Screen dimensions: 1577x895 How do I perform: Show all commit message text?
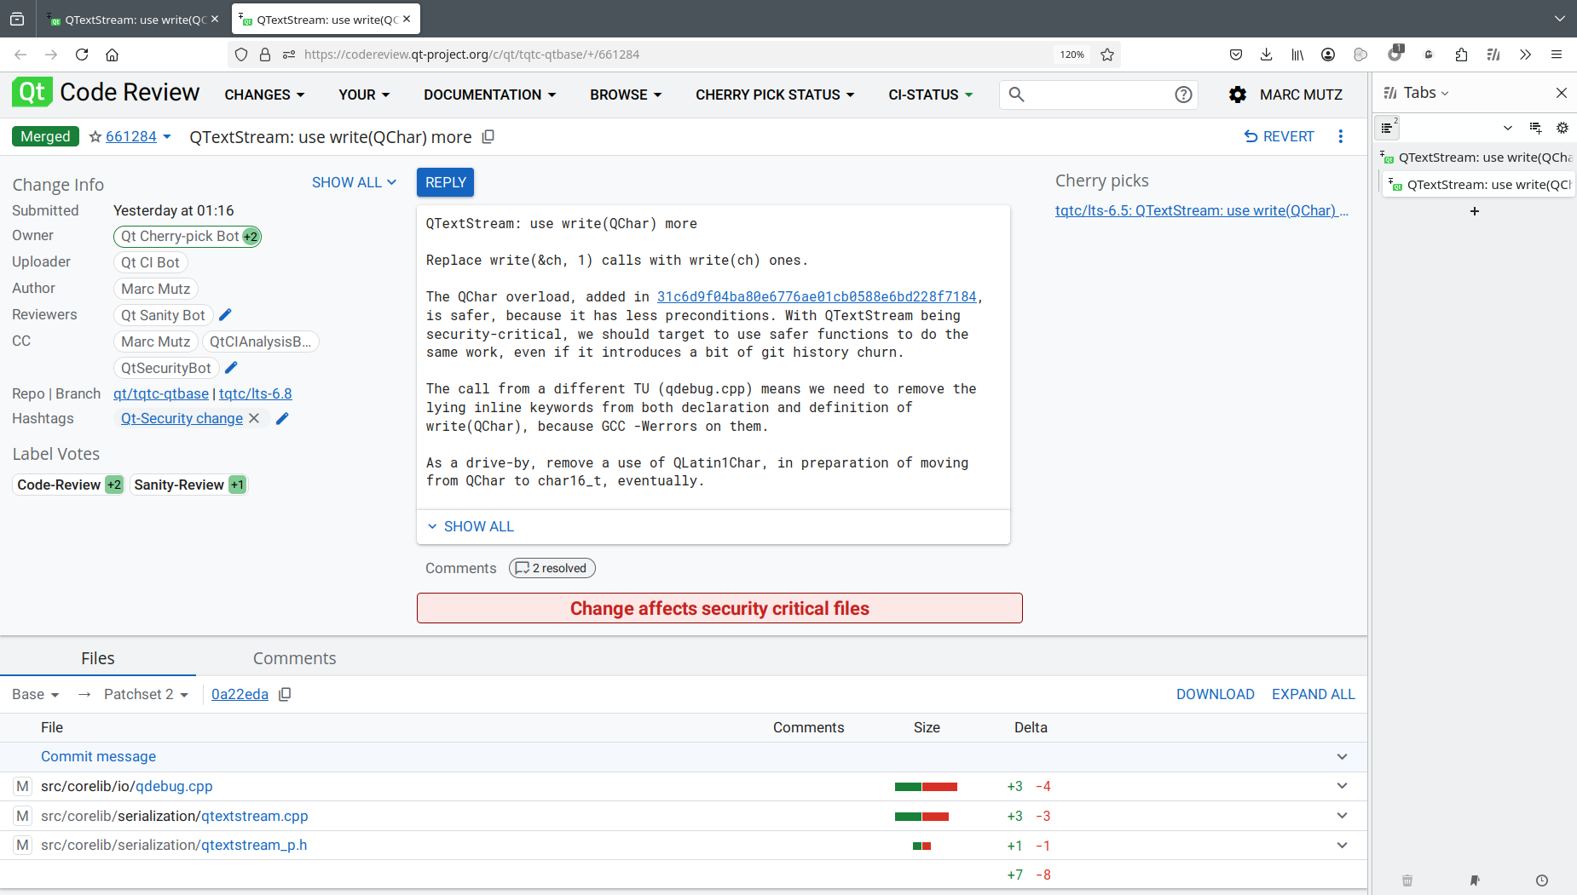pyautogui.click(x=471, y=526)
